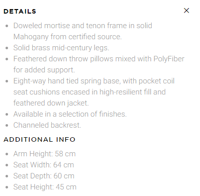200x196 pixels.
Task: Click 'Eight-way hand tied spring base' line
Action: click(x=94, y=81)
